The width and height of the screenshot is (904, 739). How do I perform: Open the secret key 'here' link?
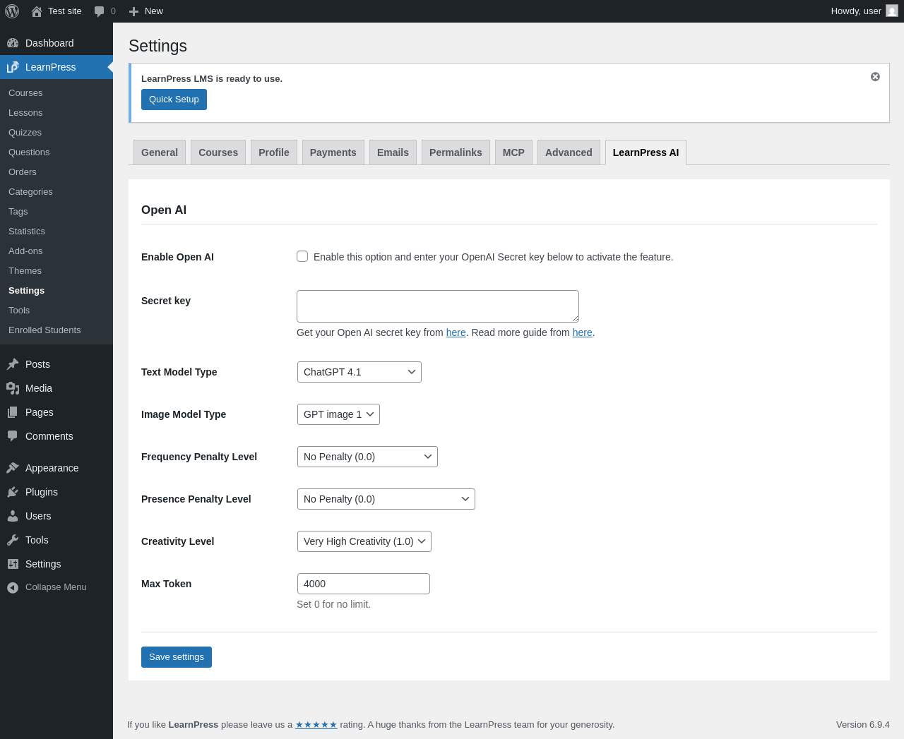click(456, 332)
